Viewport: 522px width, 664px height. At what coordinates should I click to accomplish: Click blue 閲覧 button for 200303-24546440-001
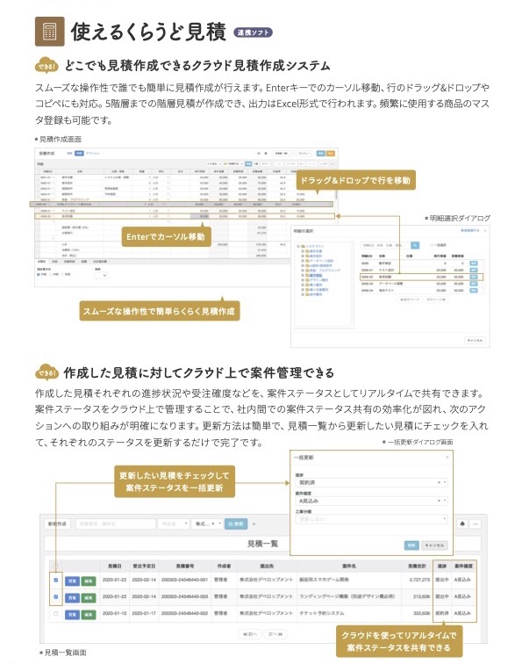tap(72, 581)
